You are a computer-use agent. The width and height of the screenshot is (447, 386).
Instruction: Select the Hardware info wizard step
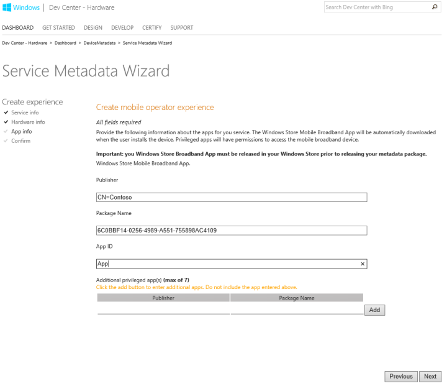(28, 122)
